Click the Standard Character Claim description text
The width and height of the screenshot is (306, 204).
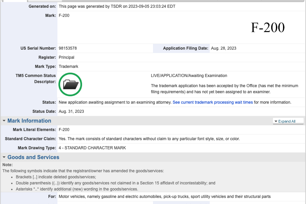pos(149,139)
